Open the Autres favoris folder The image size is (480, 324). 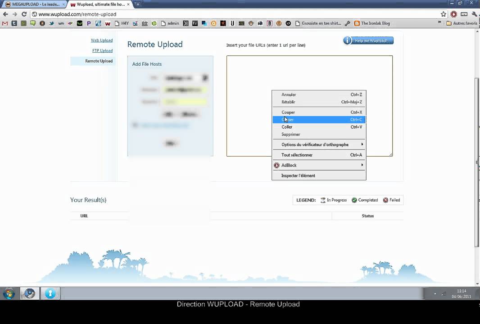462,23
